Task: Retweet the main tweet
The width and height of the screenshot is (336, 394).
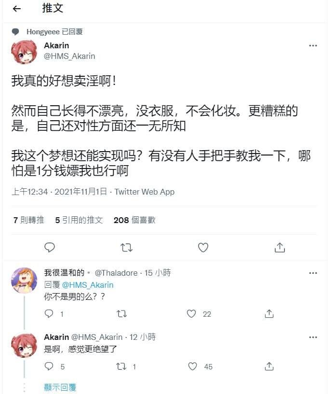Action: [x=126, y=248]
